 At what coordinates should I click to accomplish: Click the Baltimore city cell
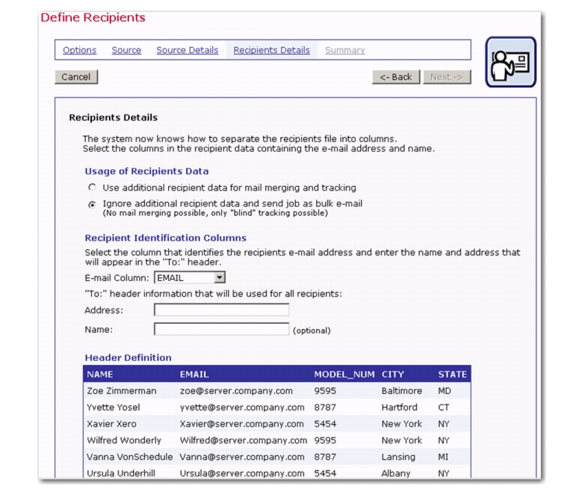pos(401,391)
